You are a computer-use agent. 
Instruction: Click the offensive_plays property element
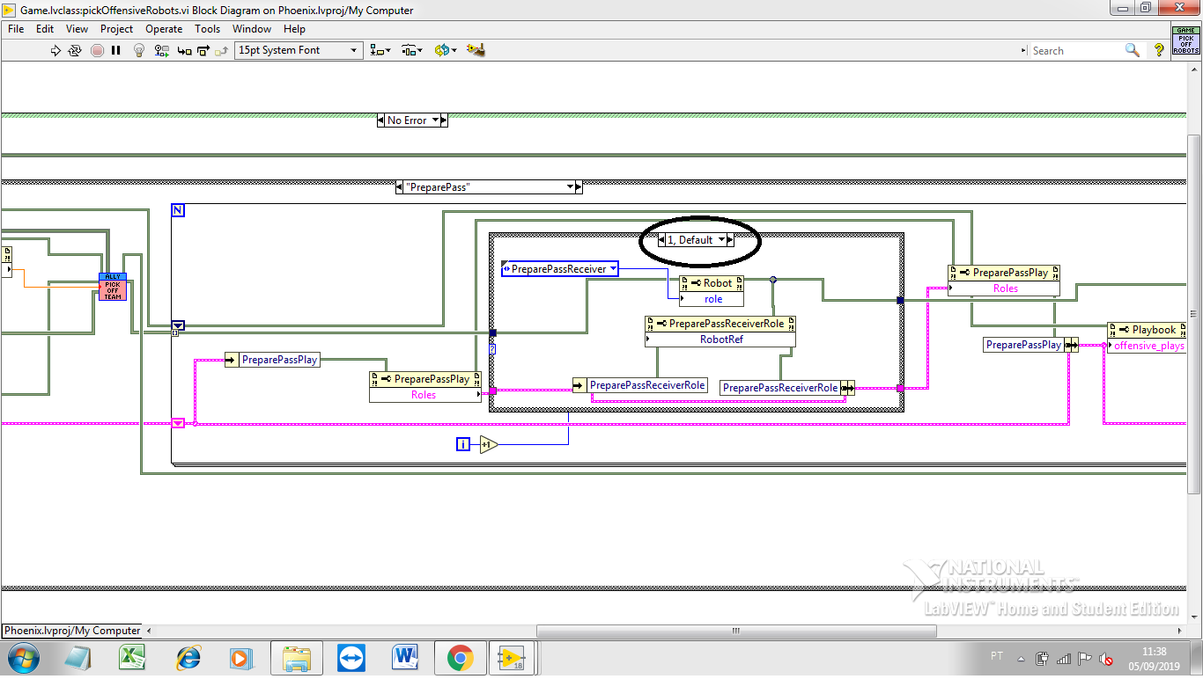click(1148, 346)
